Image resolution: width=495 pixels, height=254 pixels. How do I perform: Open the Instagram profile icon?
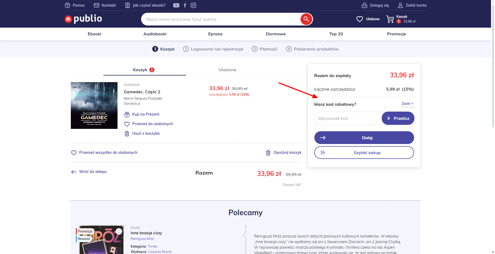click(x=193, y=5)
